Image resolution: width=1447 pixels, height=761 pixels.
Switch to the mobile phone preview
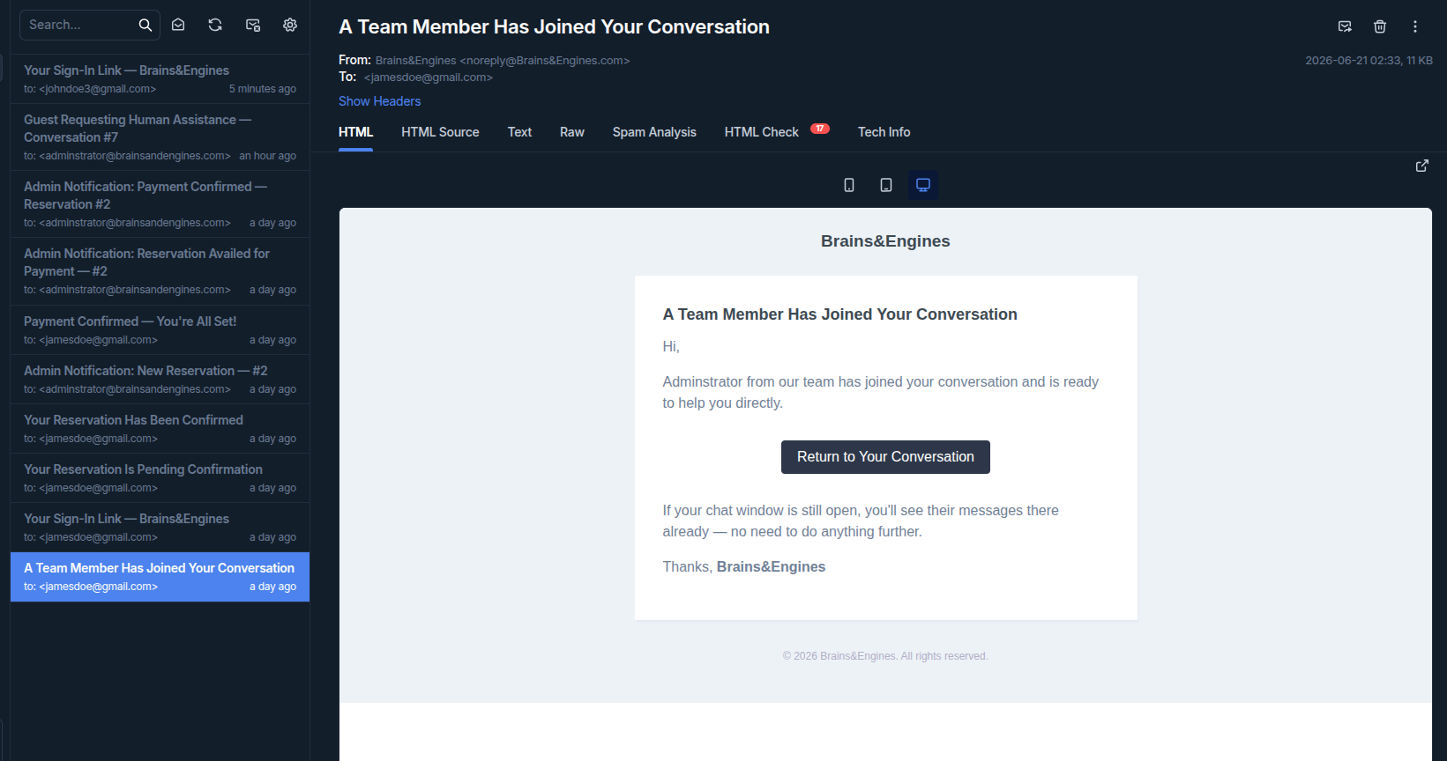pyautogui.click(x=849, y=185)
